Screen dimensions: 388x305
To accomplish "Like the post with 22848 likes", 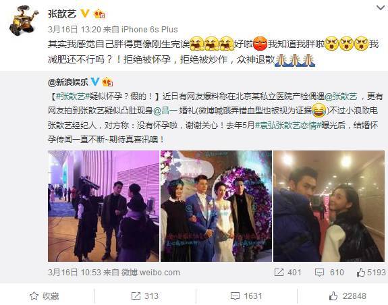I will click(348, 296).
